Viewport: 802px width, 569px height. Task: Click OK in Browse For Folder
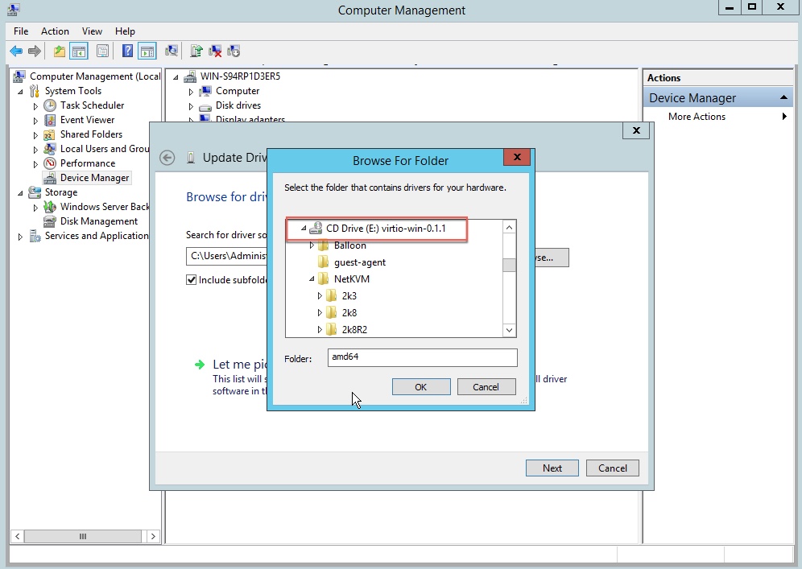point(421,387)
